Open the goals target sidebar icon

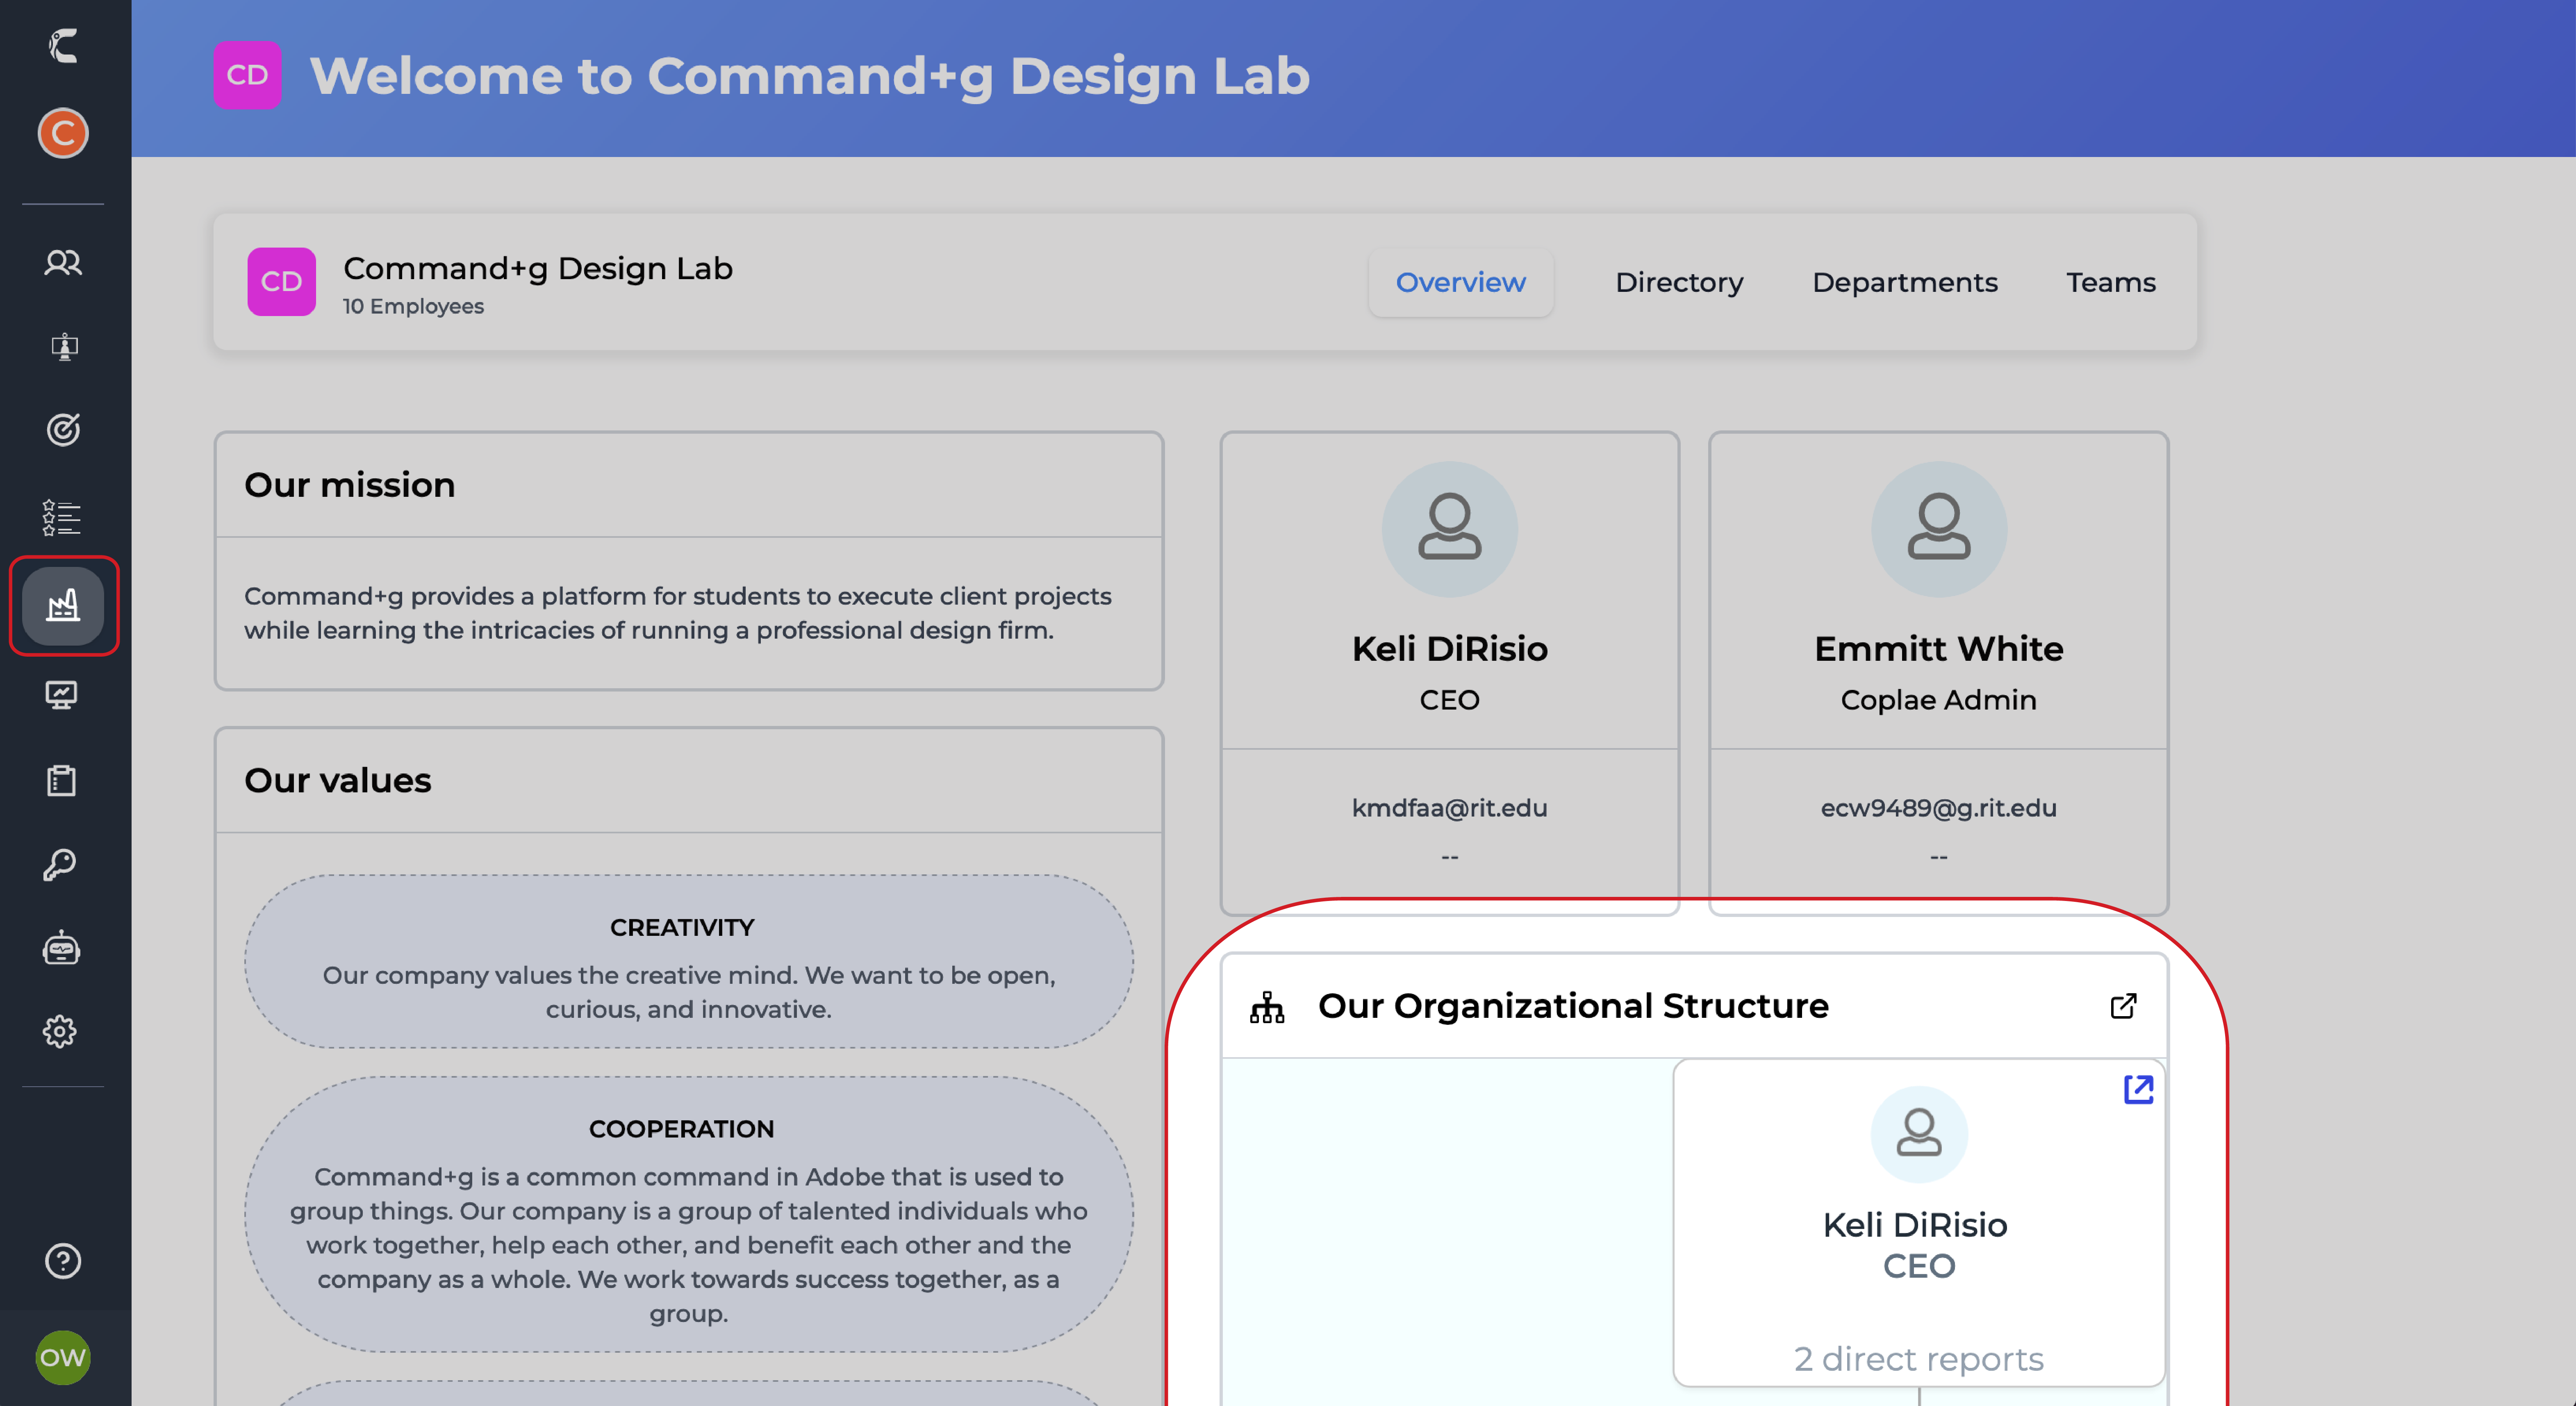click(63, 430)
